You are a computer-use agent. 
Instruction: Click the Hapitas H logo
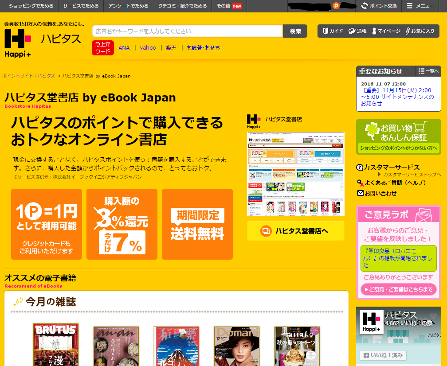click(18, 43)
